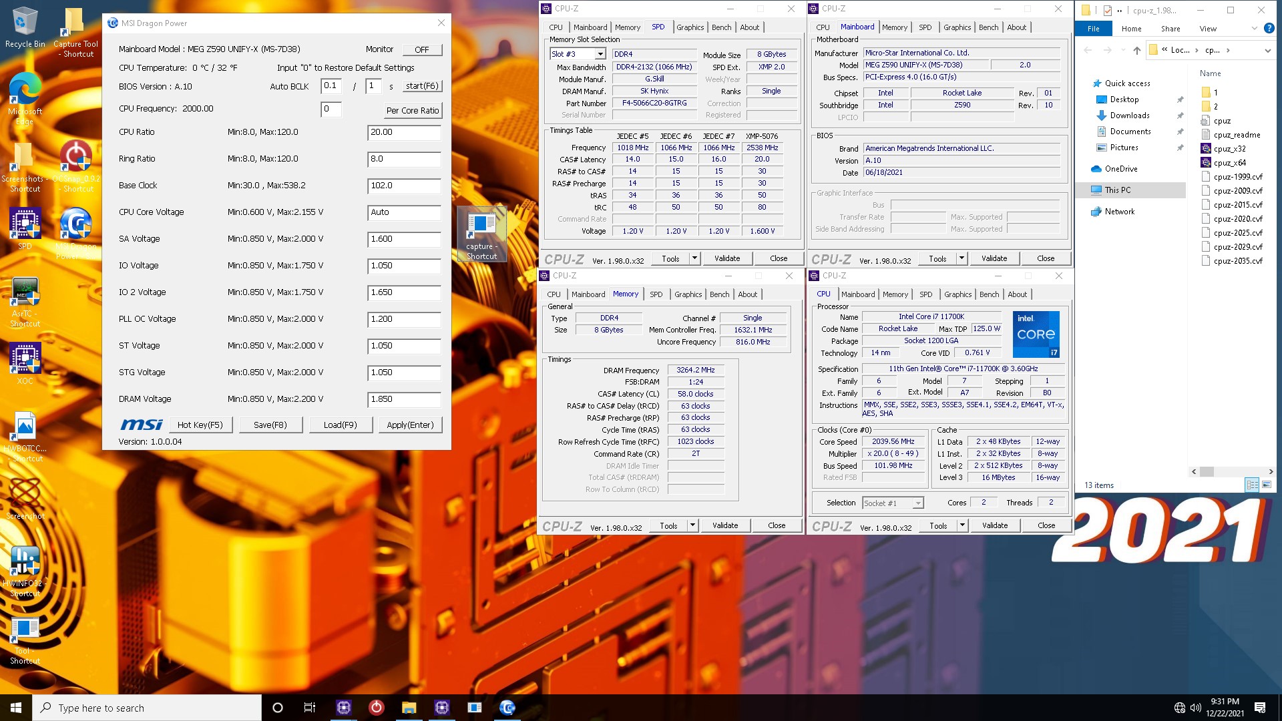Click start(F6) Auto BCLK button
This screenshot has height=721, width=1282.
point(422,86)
